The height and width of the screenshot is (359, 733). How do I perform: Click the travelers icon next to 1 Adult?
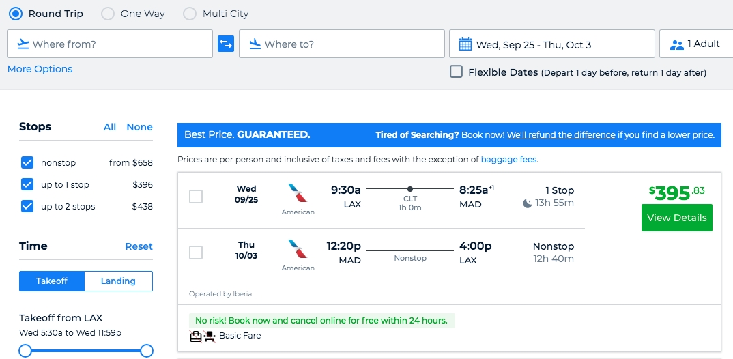tap(676, 44)
